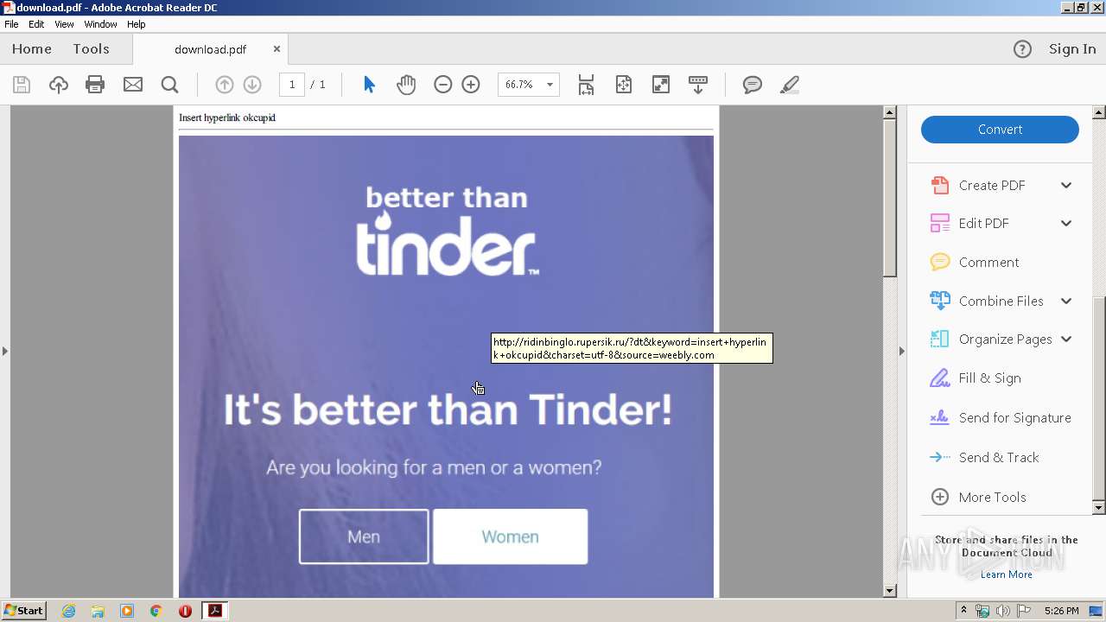Go to next page arrow
This screenshot has height=622, width=1106.
[252, 85]
